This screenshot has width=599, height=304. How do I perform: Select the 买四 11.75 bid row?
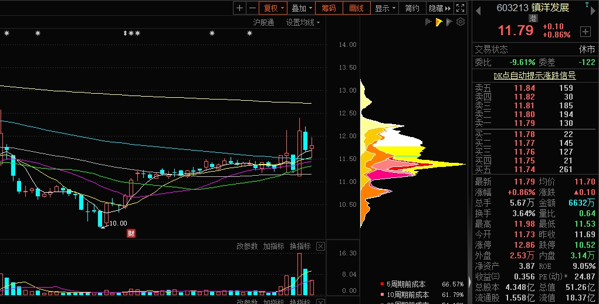pyautogui.click(x=534, y=160)
